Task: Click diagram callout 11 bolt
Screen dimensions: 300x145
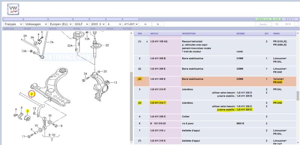Action: (23, 136)
